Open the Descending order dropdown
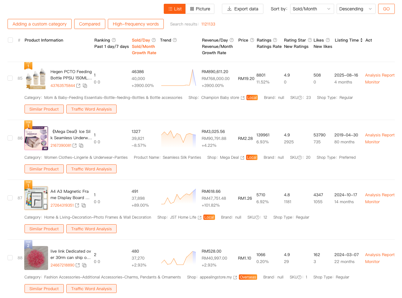 point(356,9)
